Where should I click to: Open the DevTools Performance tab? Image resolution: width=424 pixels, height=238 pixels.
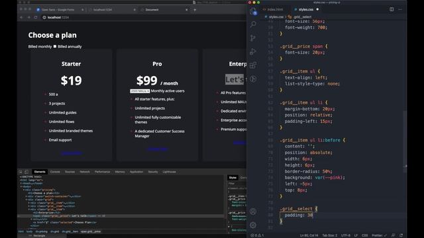(102, 172)
